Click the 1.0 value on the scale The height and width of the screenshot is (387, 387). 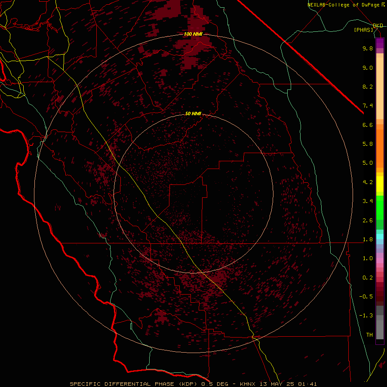tap(368, 258)
